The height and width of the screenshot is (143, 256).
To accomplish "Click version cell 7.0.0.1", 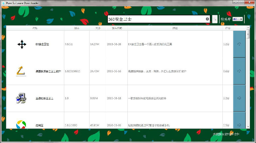I will (x=69, y=44).
